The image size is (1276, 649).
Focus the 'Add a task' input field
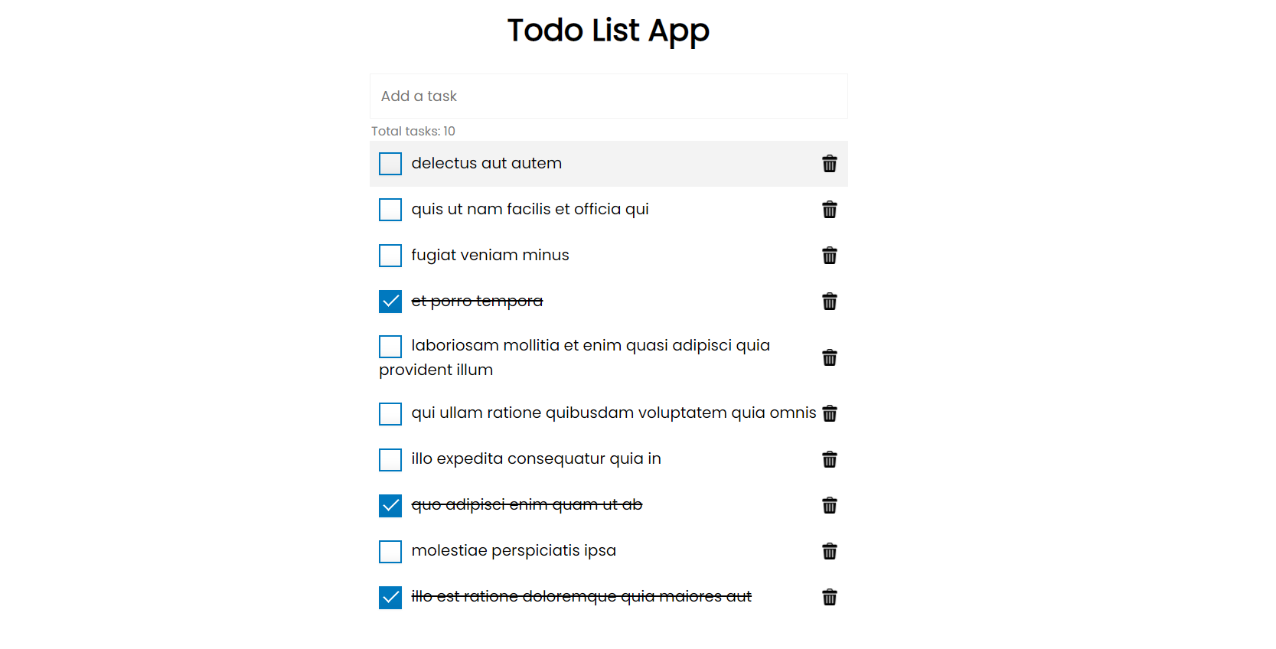coord(609,96)
